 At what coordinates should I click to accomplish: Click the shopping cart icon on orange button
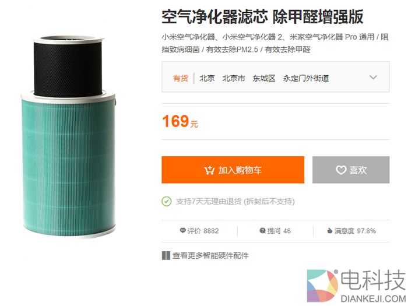point(209,170)
